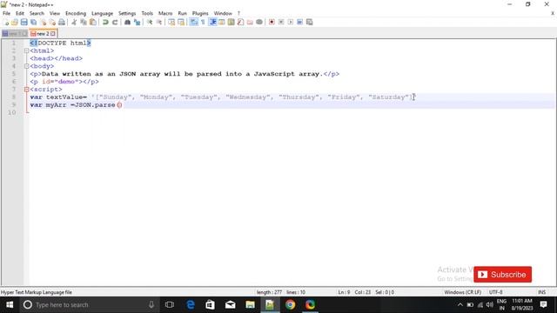Viewport: 557px width, 313px height.
Task: Place cursor in JSON.parse parentheses on line 9
Action: 119,105
